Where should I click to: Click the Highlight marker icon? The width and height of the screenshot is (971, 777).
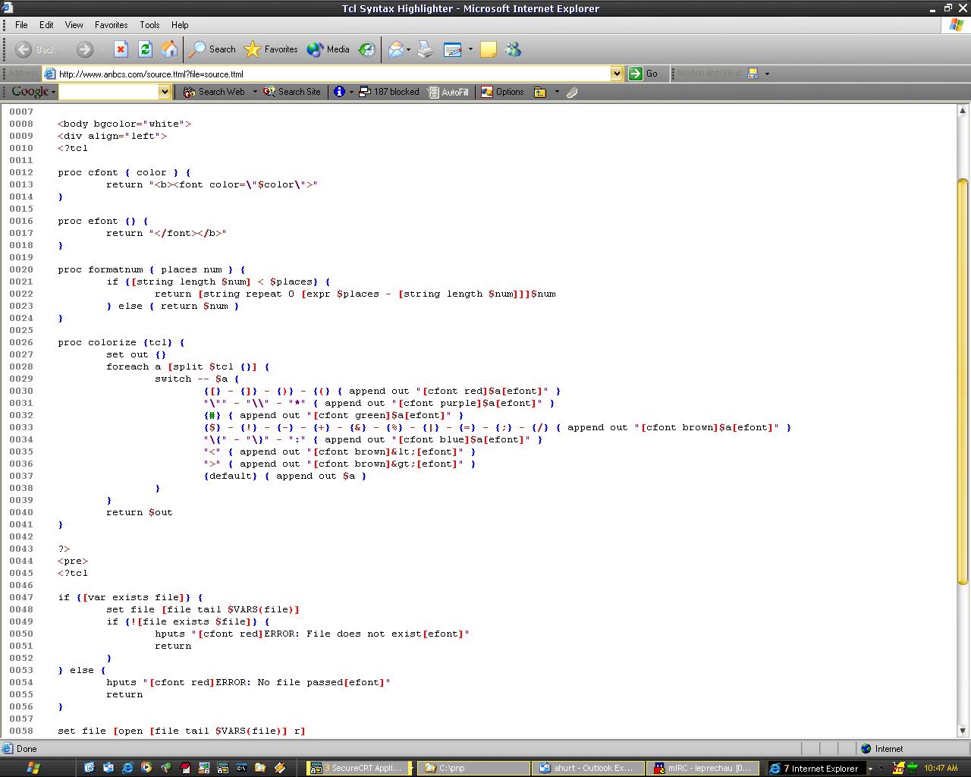[x=572, y=92]
